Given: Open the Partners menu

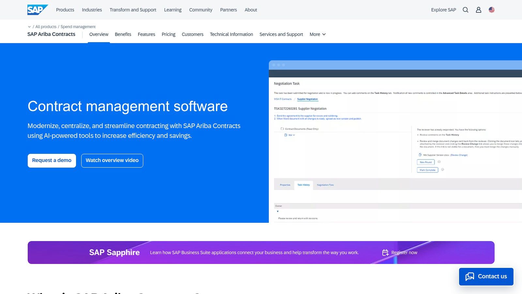Looking at the screenshot, I should pyautogui.click(x=228, y=10).
